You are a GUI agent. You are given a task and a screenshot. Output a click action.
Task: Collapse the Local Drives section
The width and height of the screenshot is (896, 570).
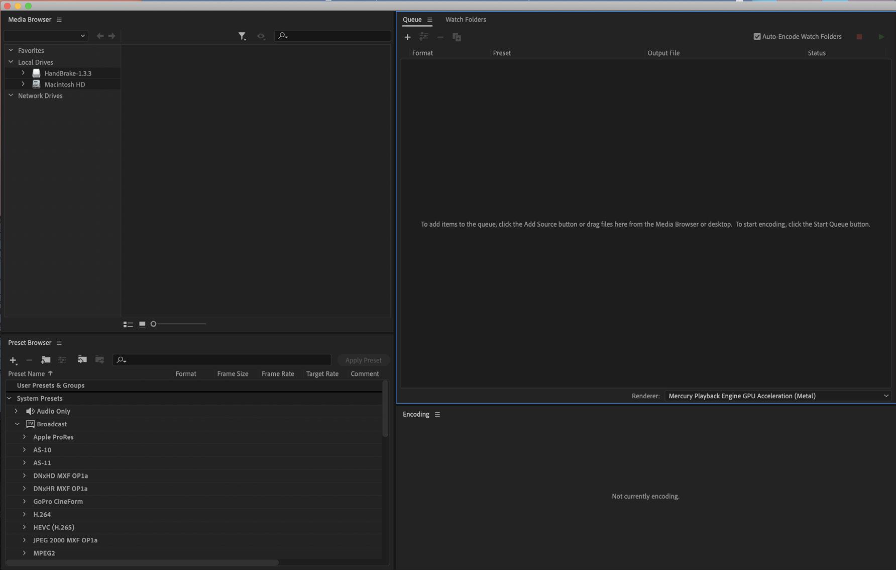click(x=11, y=62)
